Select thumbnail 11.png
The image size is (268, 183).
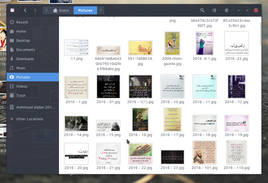click(76, 48)
